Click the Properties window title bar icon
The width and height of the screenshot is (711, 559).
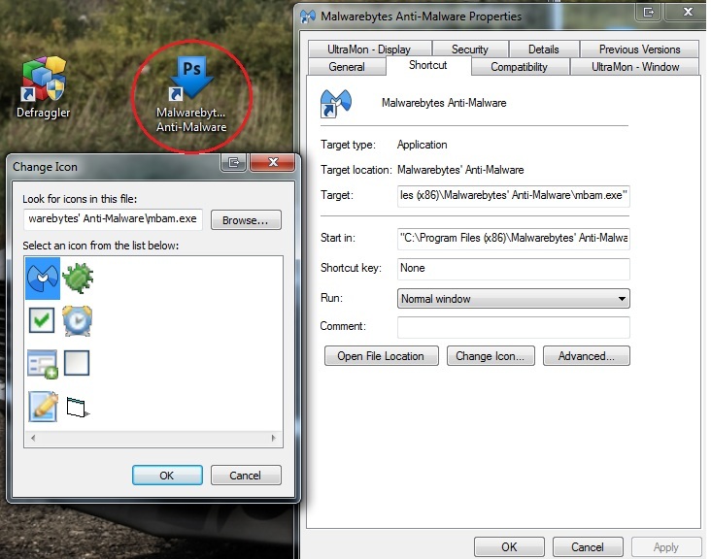[308, 16]
